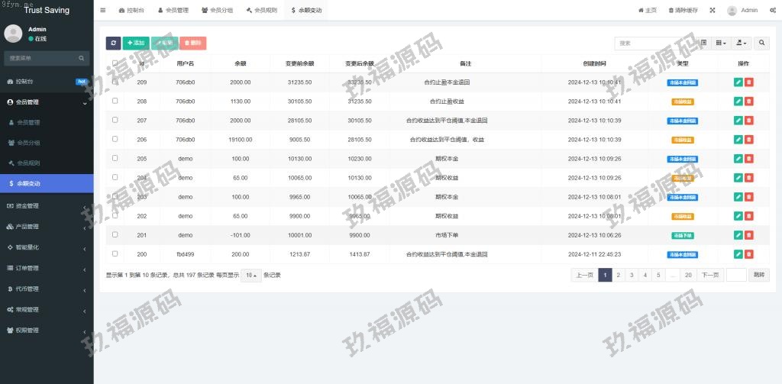782x384 pixels.
Task: Go to page 3 in pagination
Action: (x=632, y=275)
